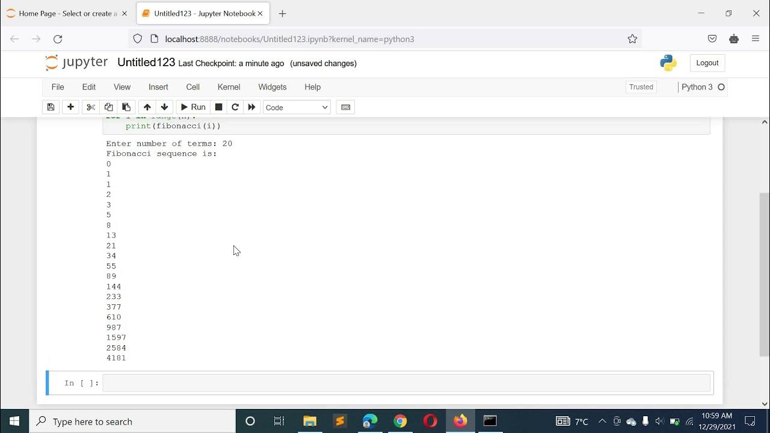
Task: Open the File menu
Action: [x=58, y=87]
